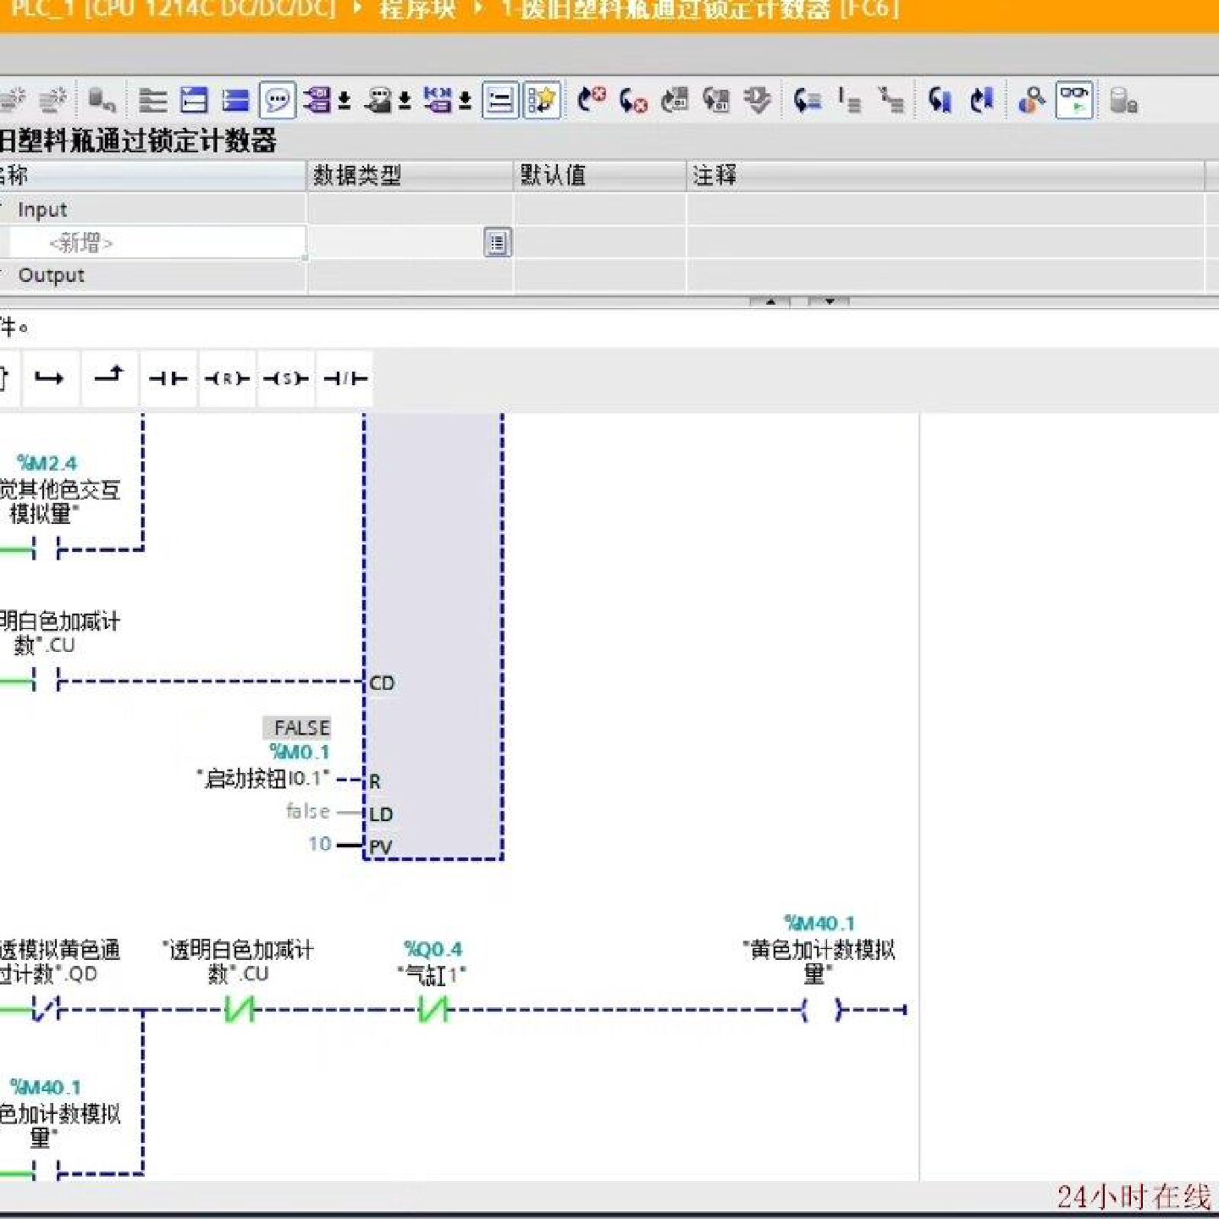Viewport: 1219px width, 1219px height.
Task: Toggle free-form comments speech bubble icon
Action: pos(277,101)
